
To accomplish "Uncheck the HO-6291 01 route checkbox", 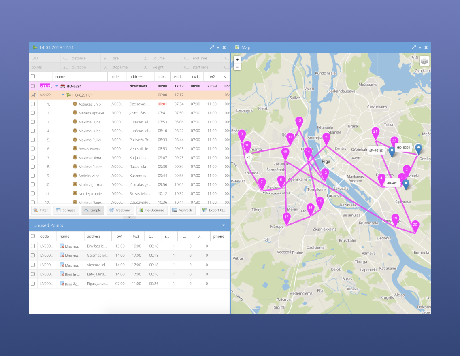I will coord(33,95).
